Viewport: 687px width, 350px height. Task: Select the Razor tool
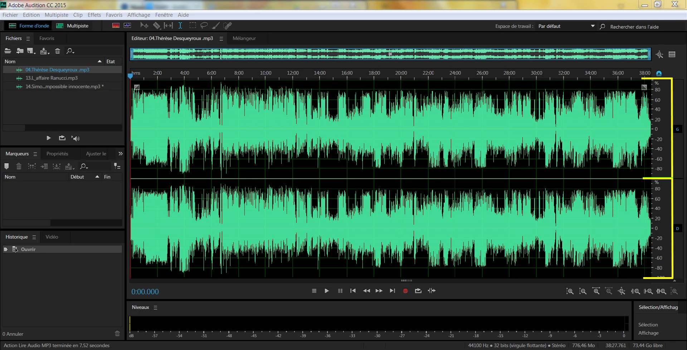coord(157,25)
